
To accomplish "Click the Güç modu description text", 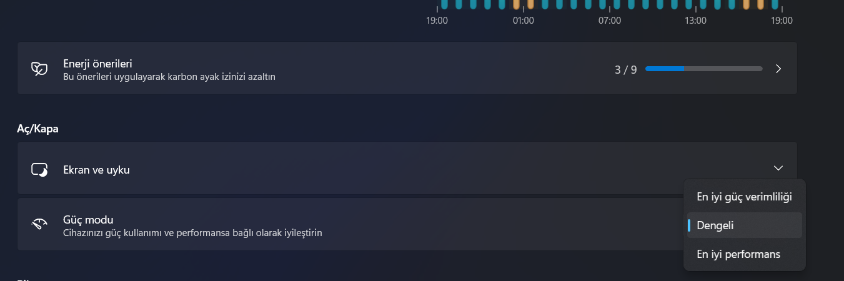I will (x=192, y=233).
